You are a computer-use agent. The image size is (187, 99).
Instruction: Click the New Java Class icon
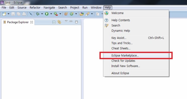71,14
